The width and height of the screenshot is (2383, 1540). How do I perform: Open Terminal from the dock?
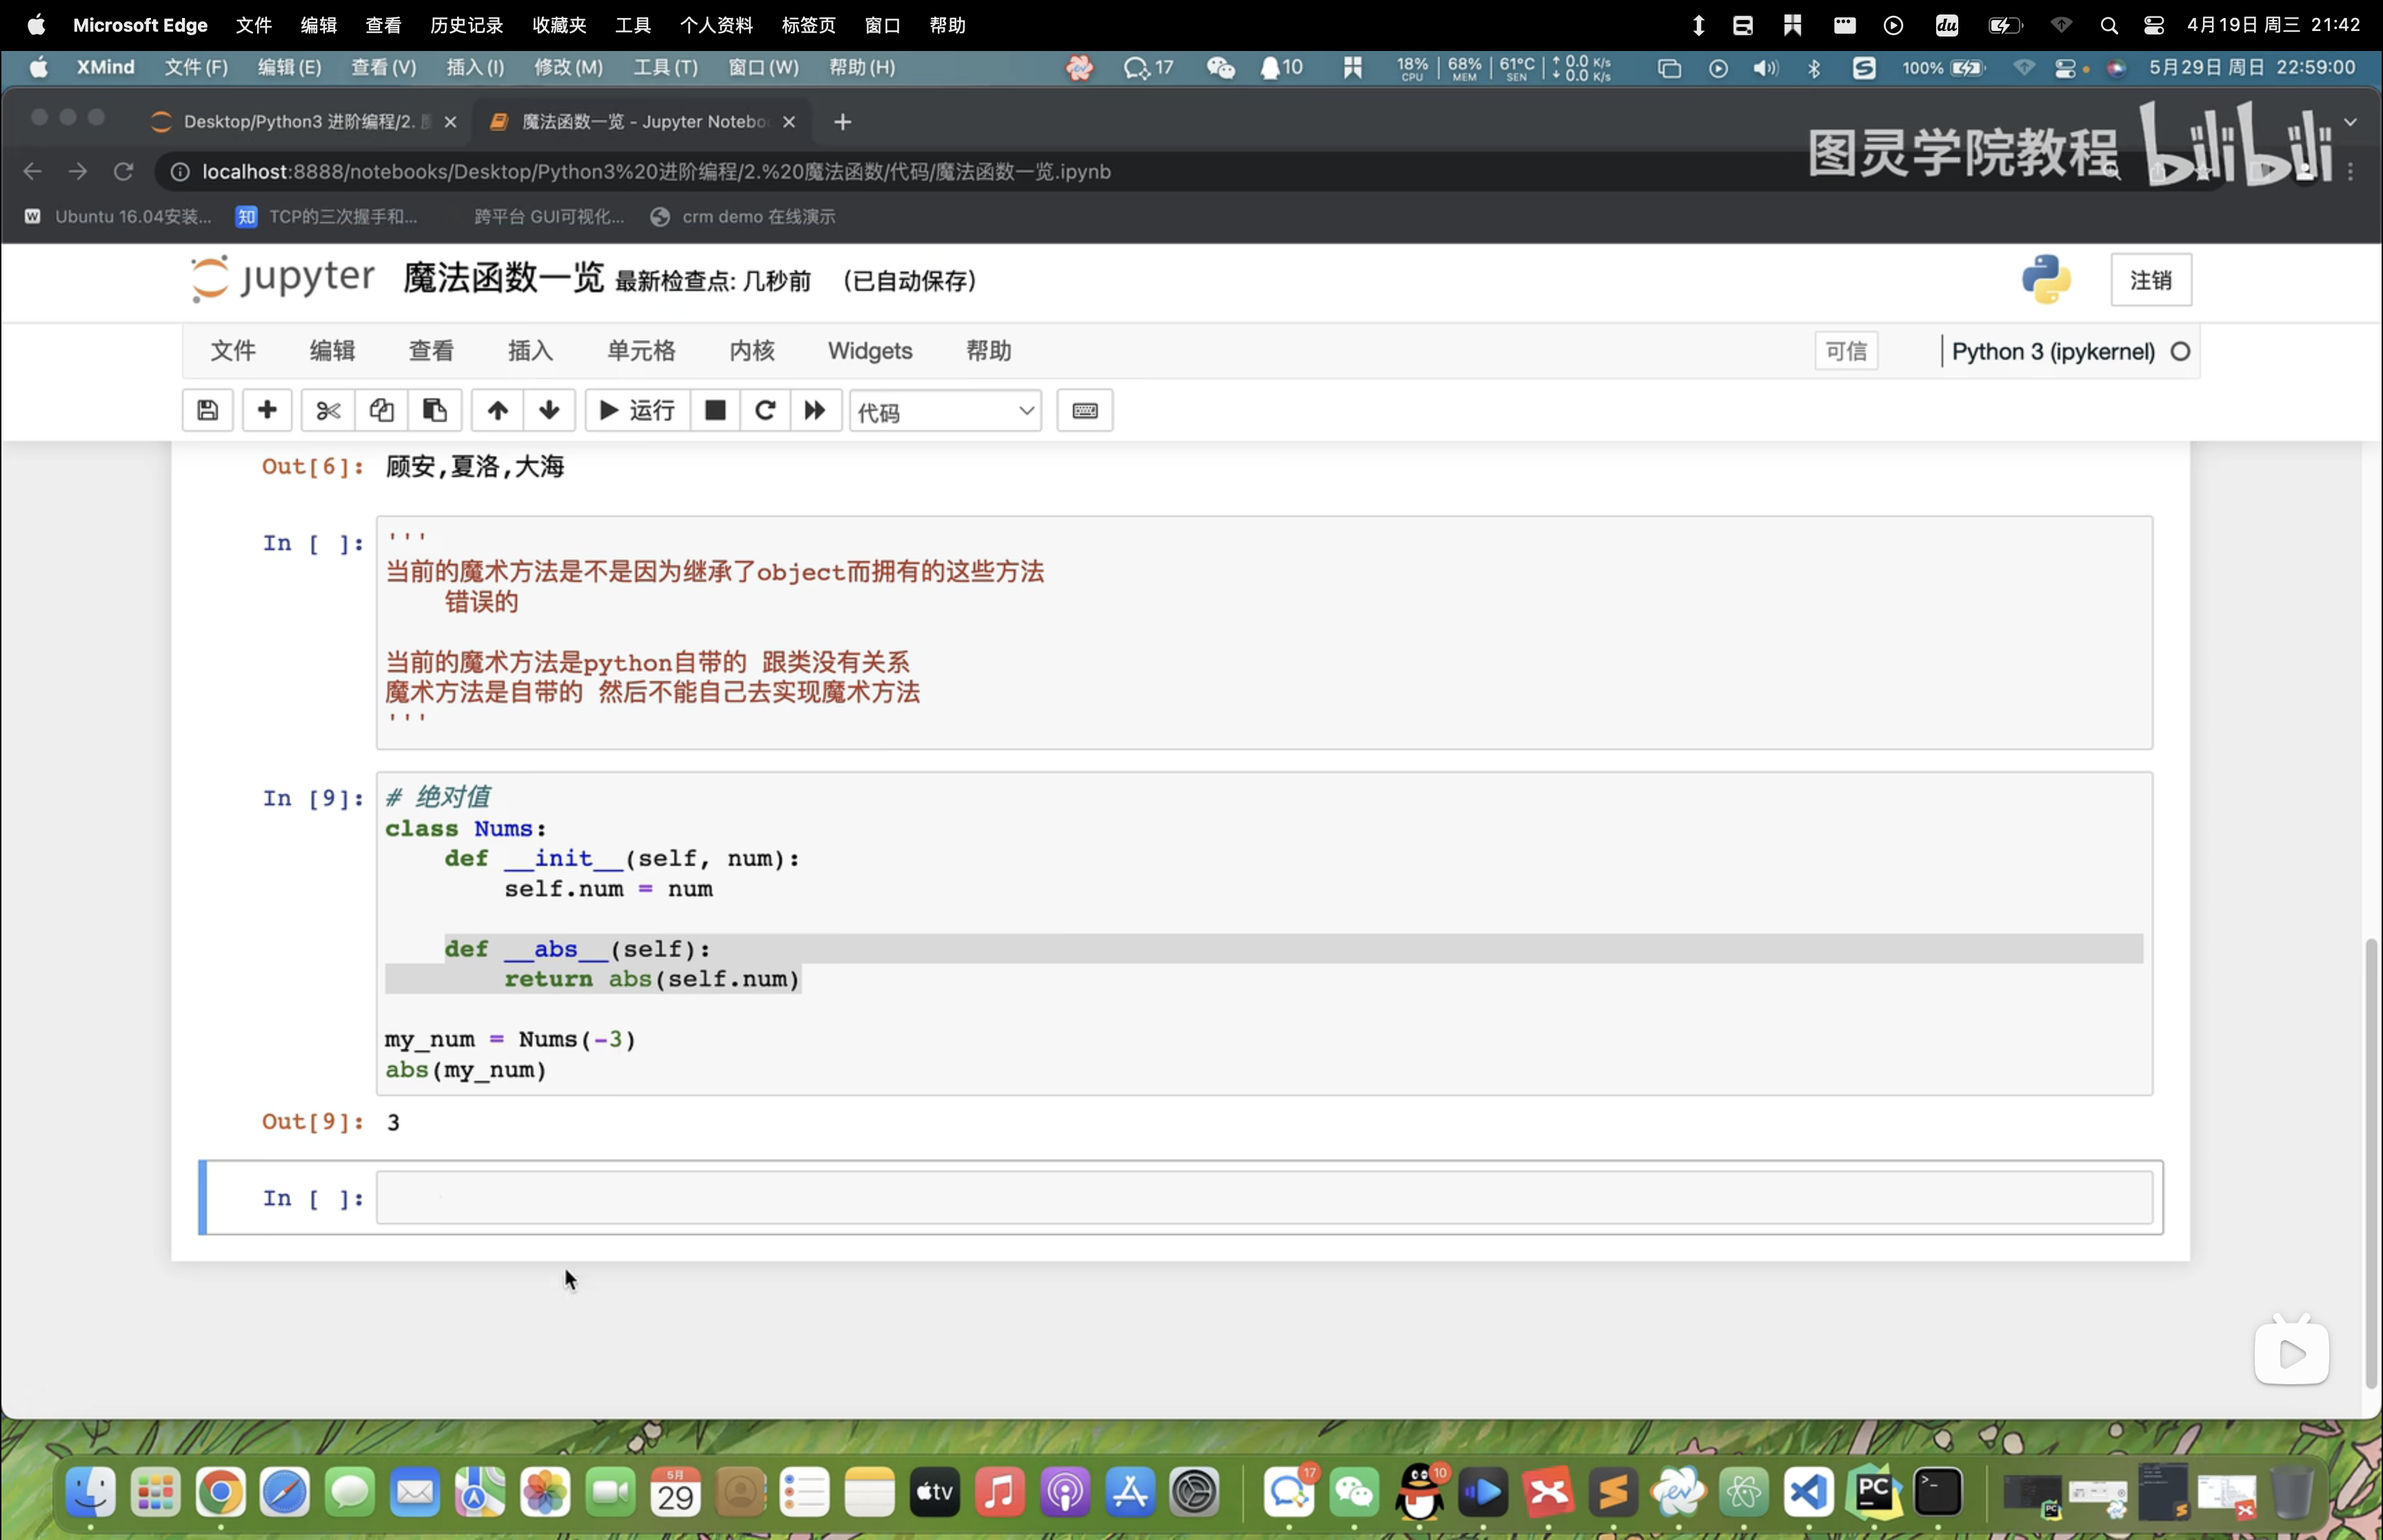point(1938,1493)
